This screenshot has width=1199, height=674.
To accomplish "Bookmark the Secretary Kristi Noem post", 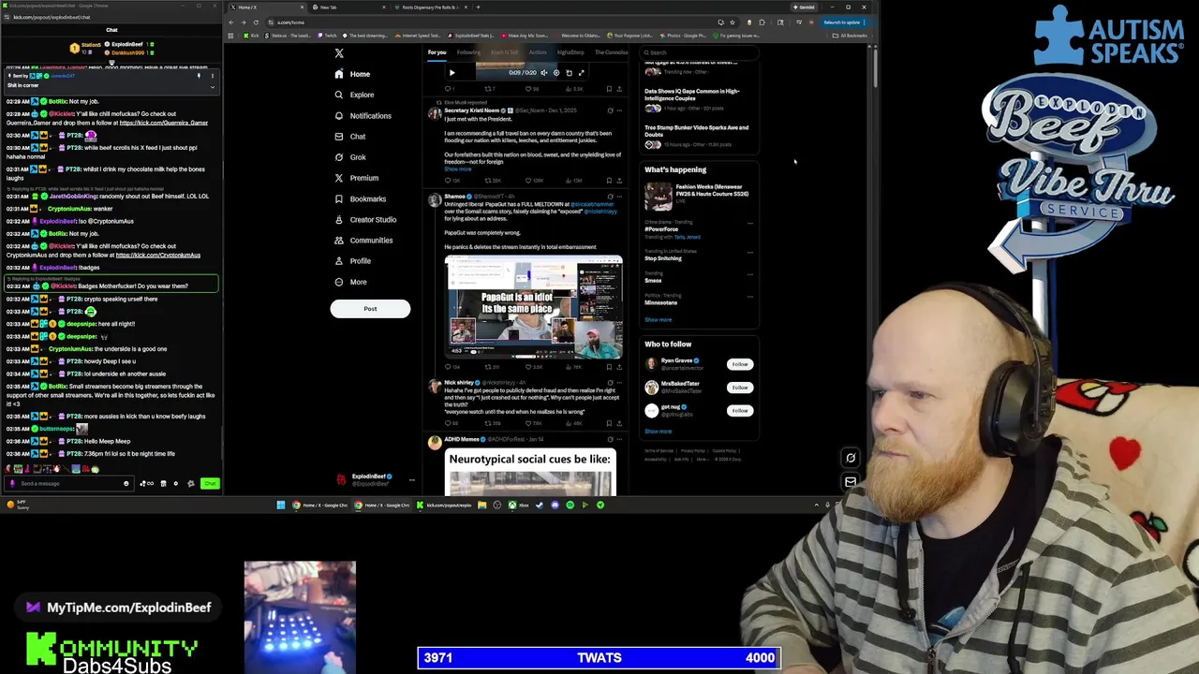I will [609, 180].
